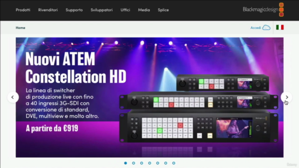
Task: Advance to the next carousel slide
Action: click(286, 98)
